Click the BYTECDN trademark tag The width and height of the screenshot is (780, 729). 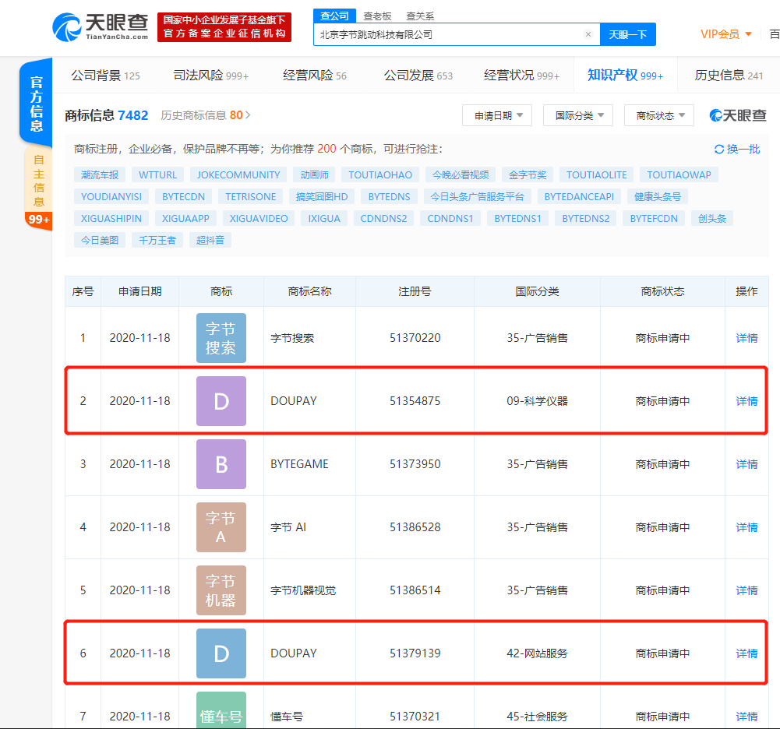[184, 197]
